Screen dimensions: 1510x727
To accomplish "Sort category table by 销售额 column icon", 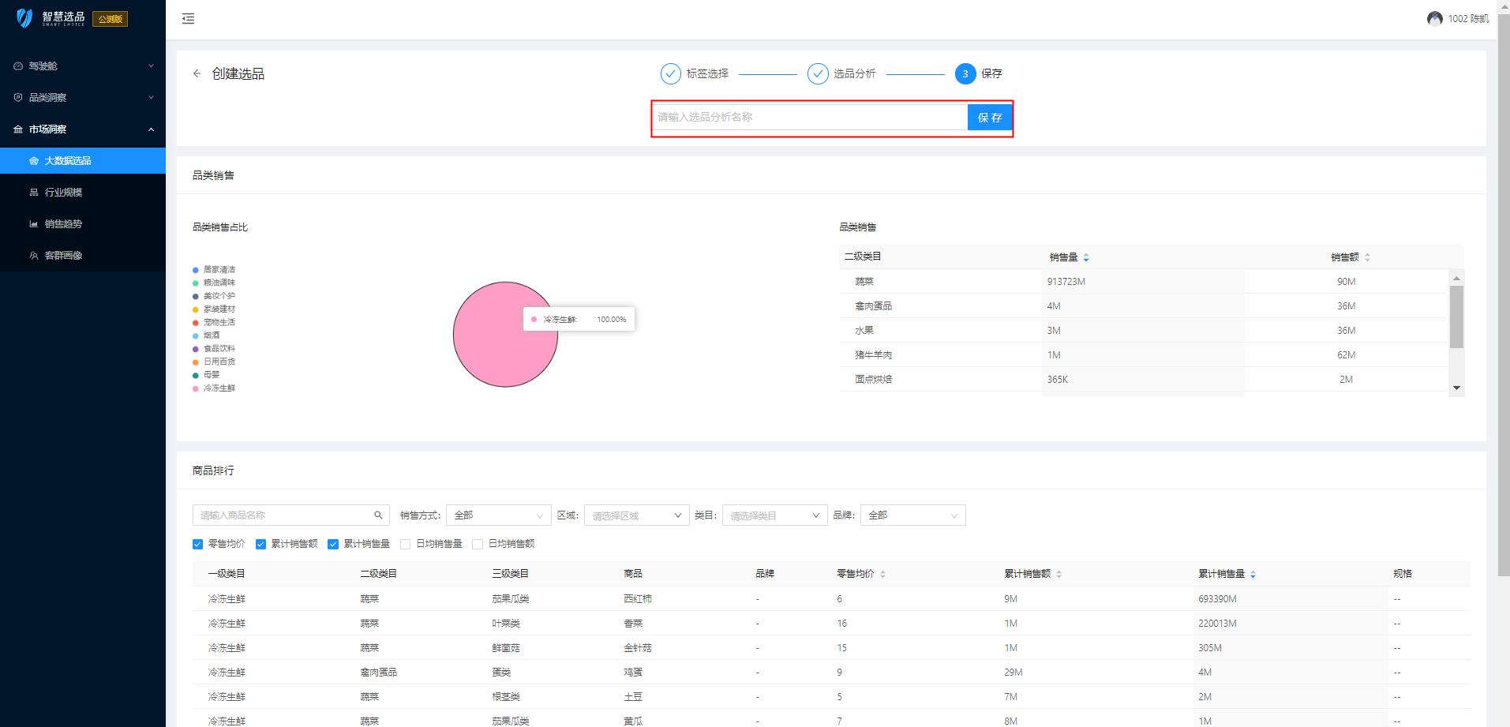I will [1367, 257].
